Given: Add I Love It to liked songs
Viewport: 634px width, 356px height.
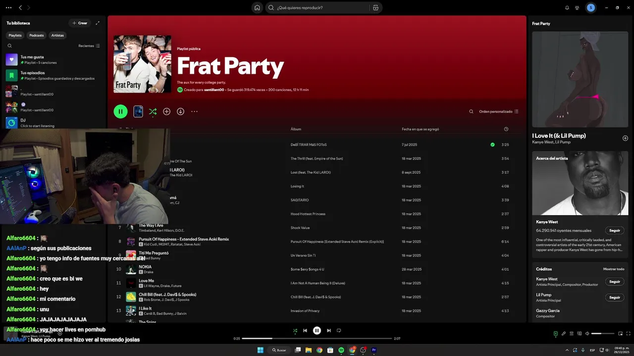Looking at the screenshot, I should click(625, 138).
